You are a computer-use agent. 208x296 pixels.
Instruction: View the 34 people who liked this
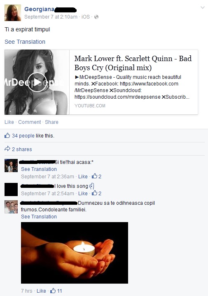coord(23,136)
